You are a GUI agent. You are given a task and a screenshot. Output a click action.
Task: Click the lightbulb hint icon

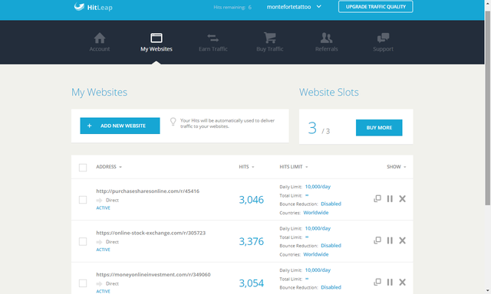tap(173, 122)
